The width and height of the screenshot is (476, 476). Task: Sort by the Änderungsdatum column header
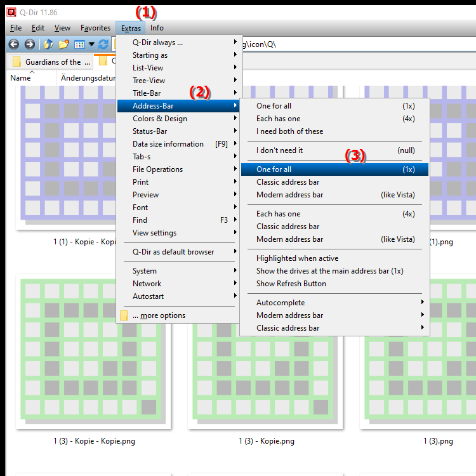pyautogui.click(x=87, y=78)
